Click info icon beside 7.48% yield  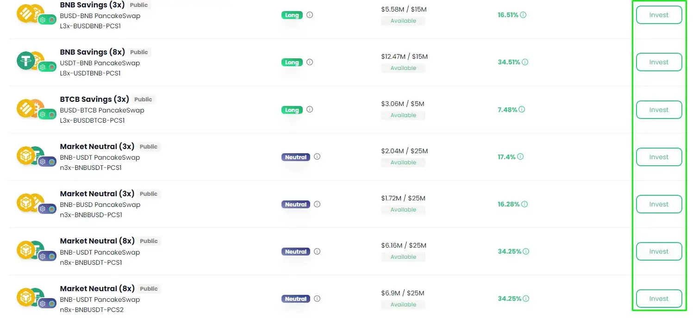(522, 110)
